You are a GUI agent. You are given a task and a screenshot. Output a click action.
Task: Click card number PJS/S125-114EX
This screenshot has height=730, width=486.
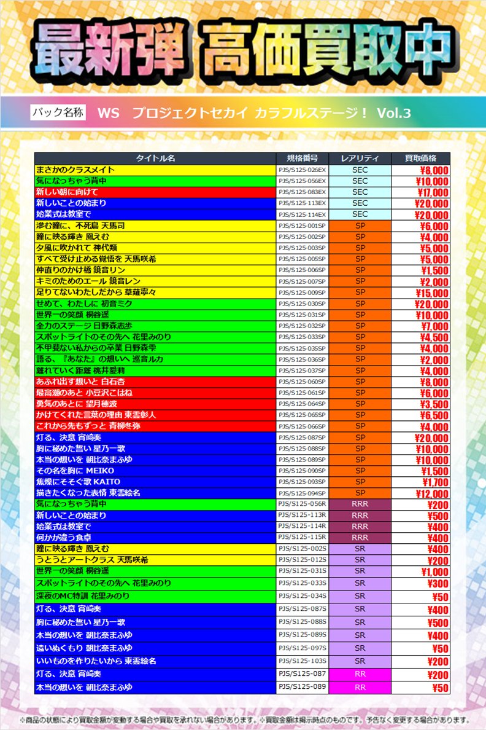click(x=303, y=214)
